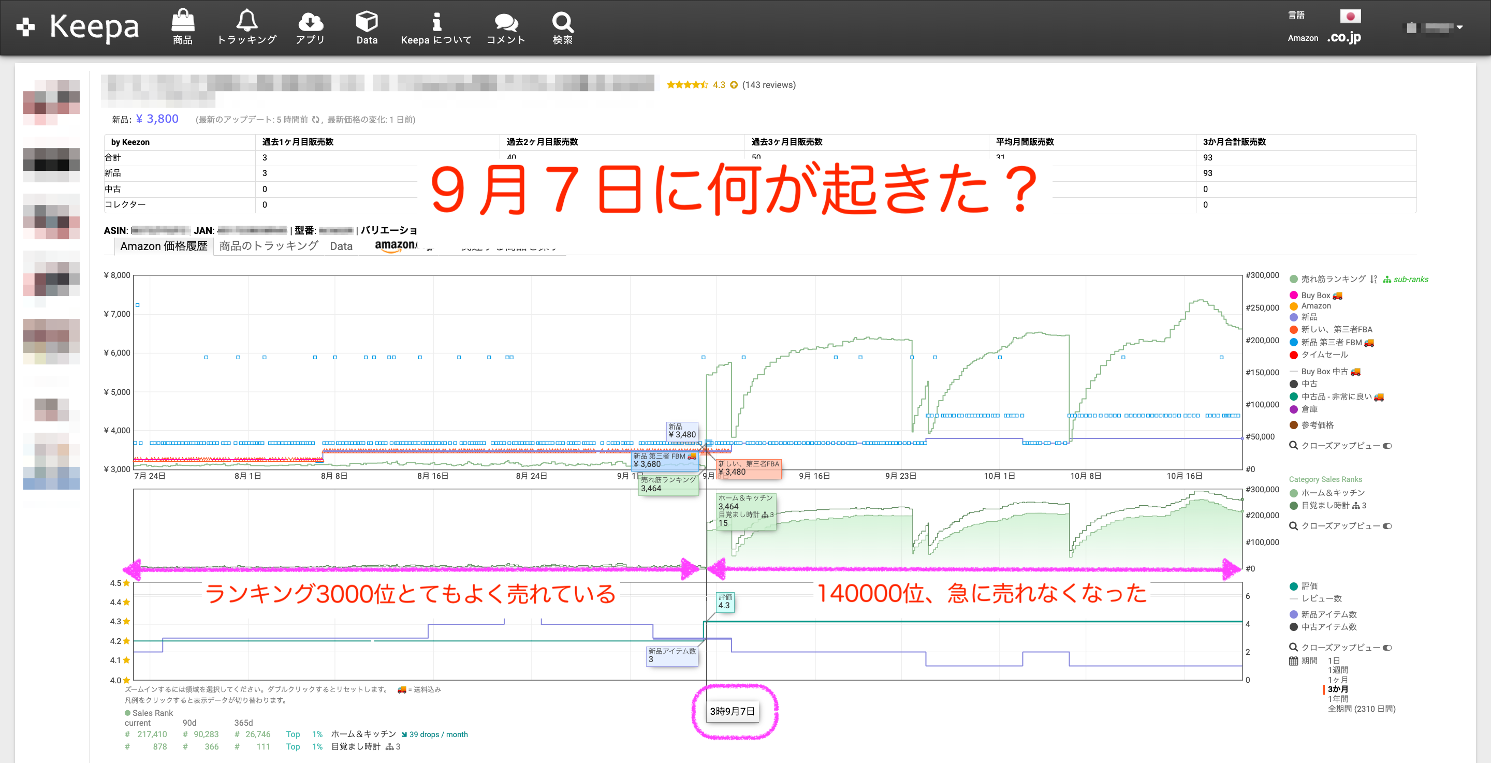The image size is (1491, 763).
Task: Open the アプリ cloud download icon
Action: tap(310, 21)
